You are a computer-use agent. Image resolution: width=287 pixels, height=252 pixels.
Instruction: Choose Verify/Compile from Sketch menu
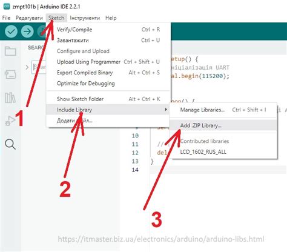[x=108, y=30]
